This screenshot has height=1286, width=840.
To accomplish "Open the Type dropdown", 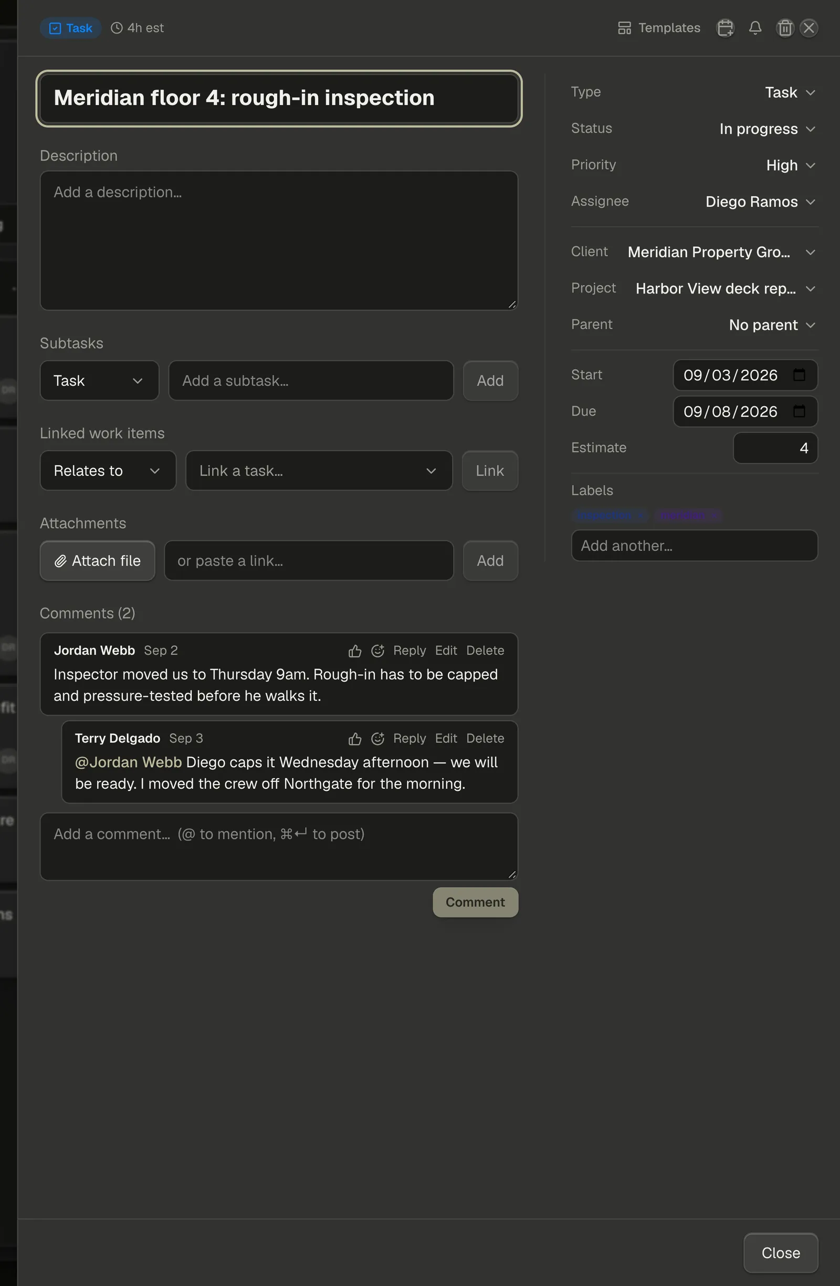I will point(790,92).
